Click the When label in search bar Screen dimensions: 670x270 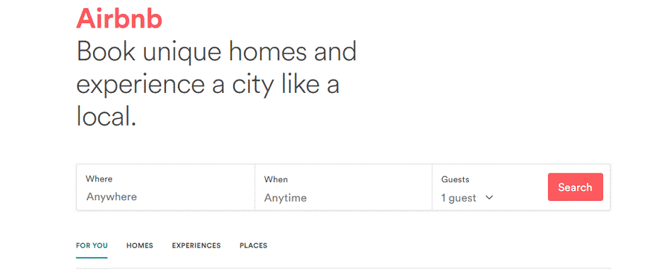(x=276, y=179)
